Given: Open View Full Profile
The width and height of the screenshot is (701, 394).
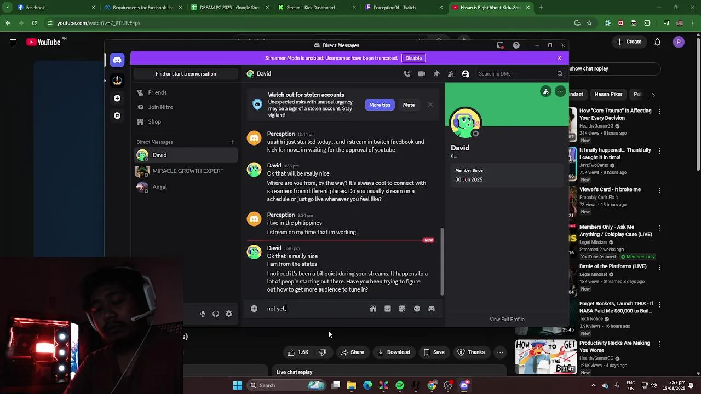Looking at the screenshot, I should (507, 320).
